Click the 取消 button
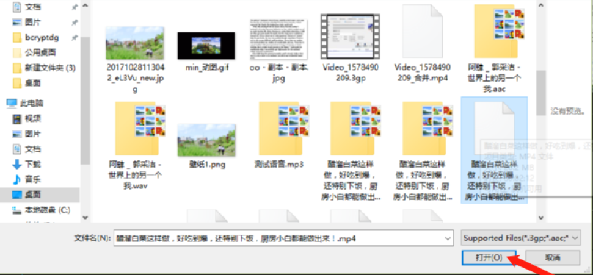593x275 pixels. 553,258
